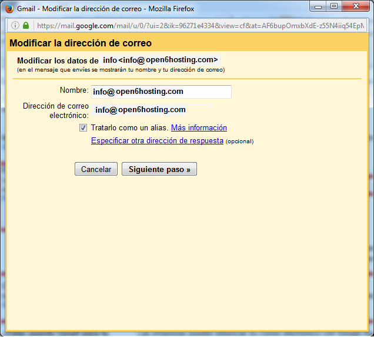Continue with 'Siguiente paso »' button
Image resolution: width=374 pixels, height=337 pixels.
[159, 169]
